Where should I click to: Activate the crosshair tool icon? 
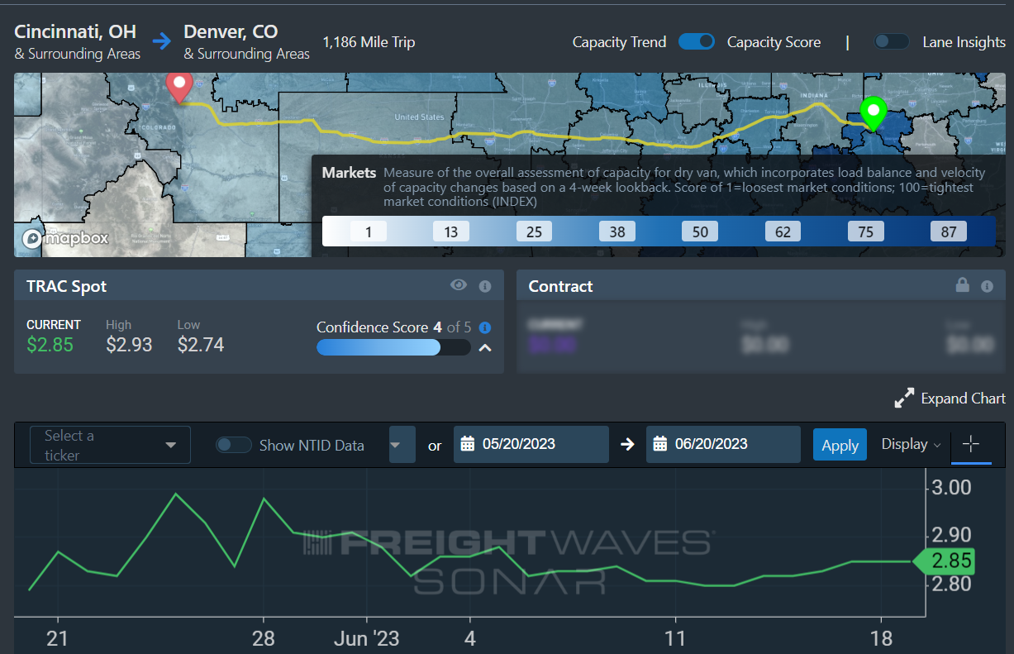971,444
